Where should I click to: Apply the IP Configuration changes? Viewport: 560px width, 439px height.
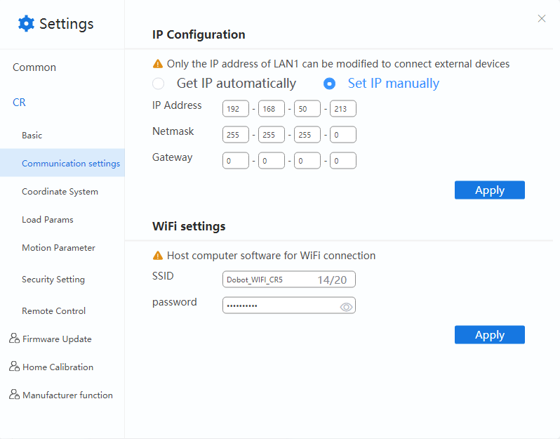click(x=489, y=190)
